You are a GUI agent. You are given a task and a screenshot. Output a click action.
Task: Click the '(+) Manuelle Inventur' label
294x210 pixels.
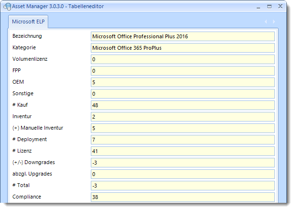point(38,128)
